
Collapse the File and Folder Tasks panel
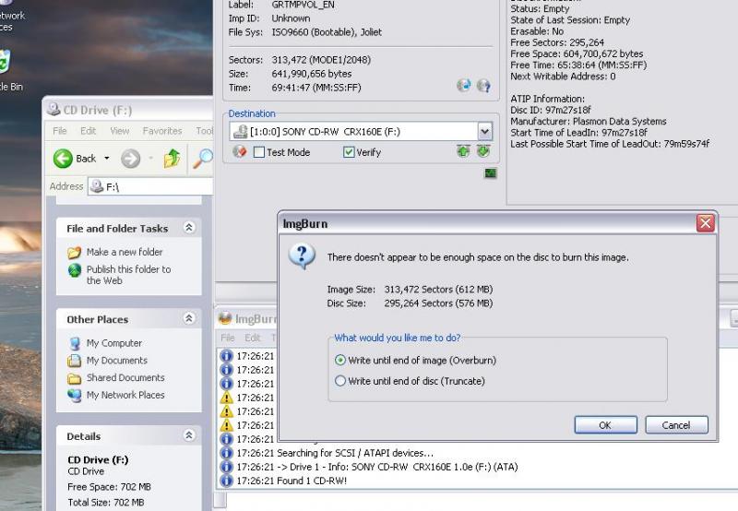(189, 228)
